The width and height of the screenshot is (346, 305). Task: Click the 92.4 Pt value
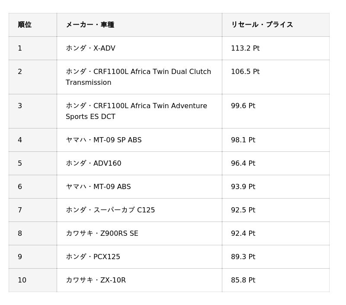(243, 234)
